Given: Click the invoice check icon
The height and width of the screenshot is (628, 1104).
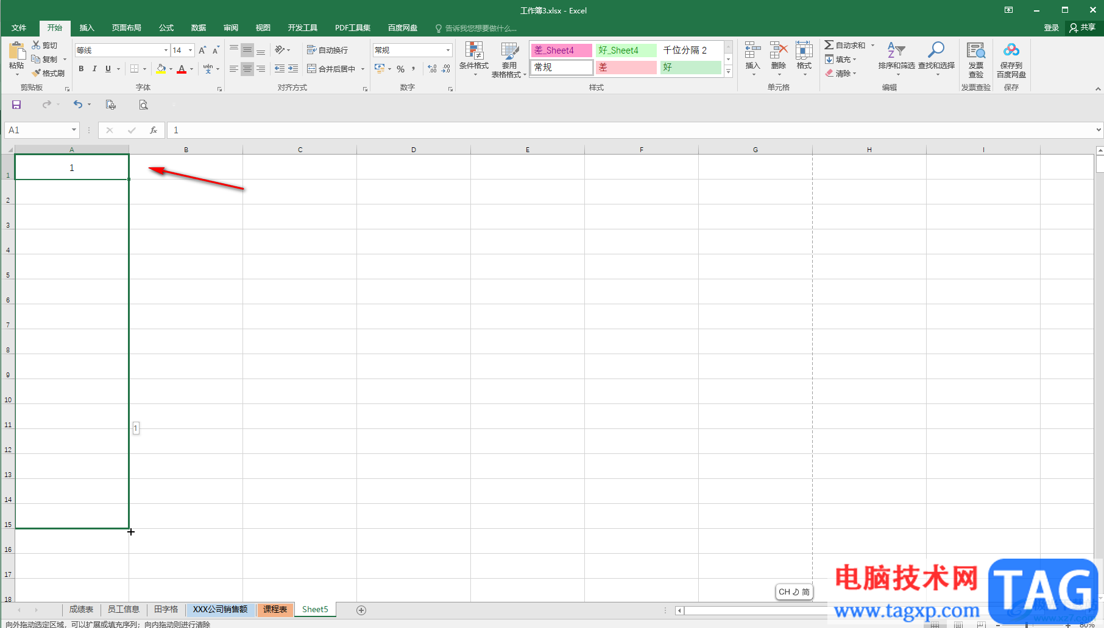Looking at the screenshot, I should pyautogui.click(x=976, y=51).
